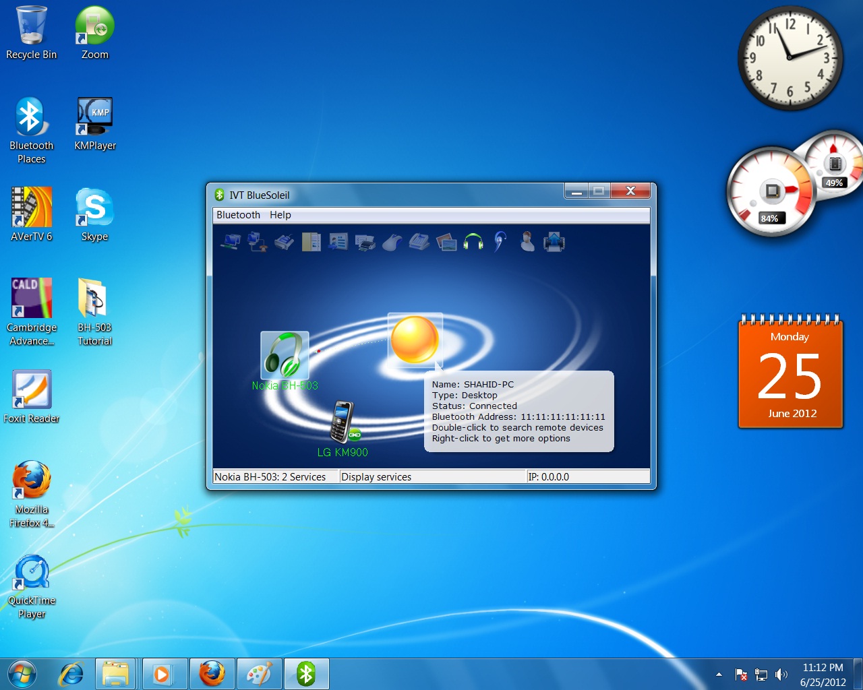863x690 pixels.
Task: Click the network tray icon
Action: tap(761, 675)
